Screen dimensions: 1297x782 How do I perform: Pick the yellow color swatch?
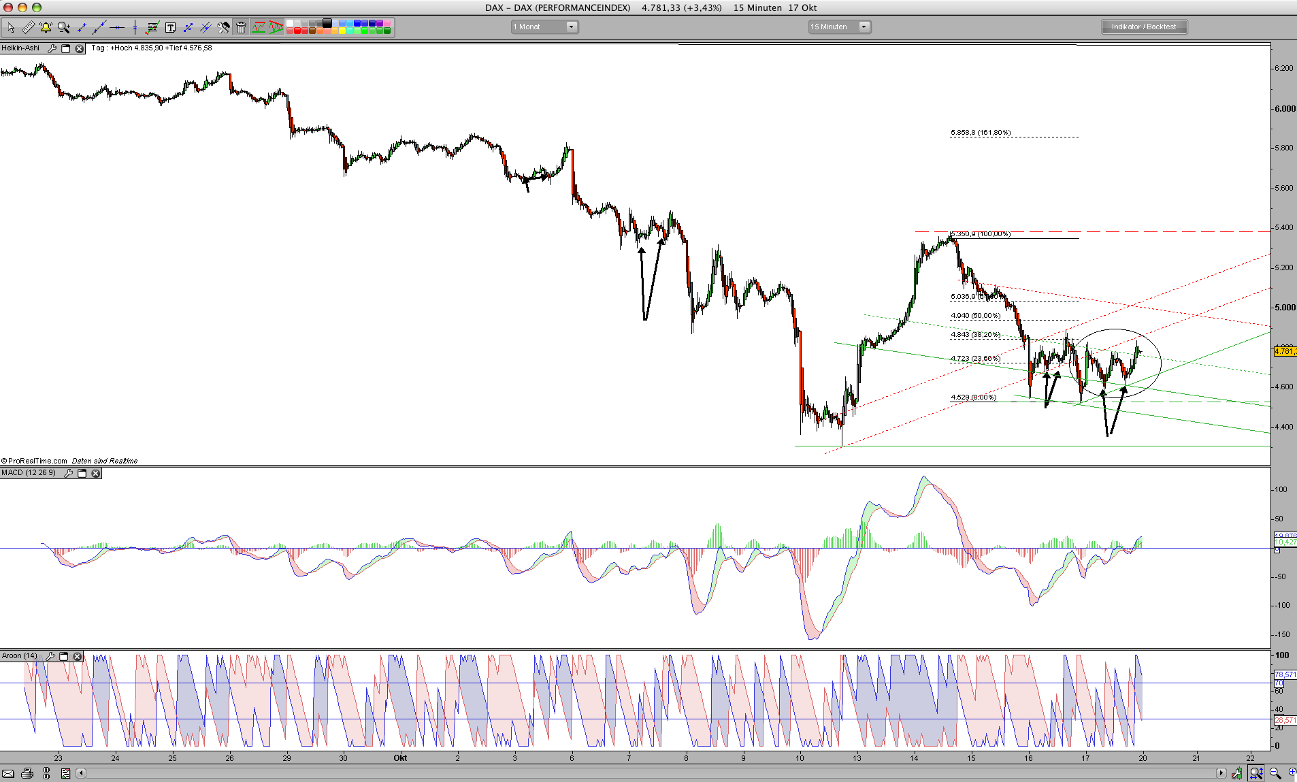point(342,31)
